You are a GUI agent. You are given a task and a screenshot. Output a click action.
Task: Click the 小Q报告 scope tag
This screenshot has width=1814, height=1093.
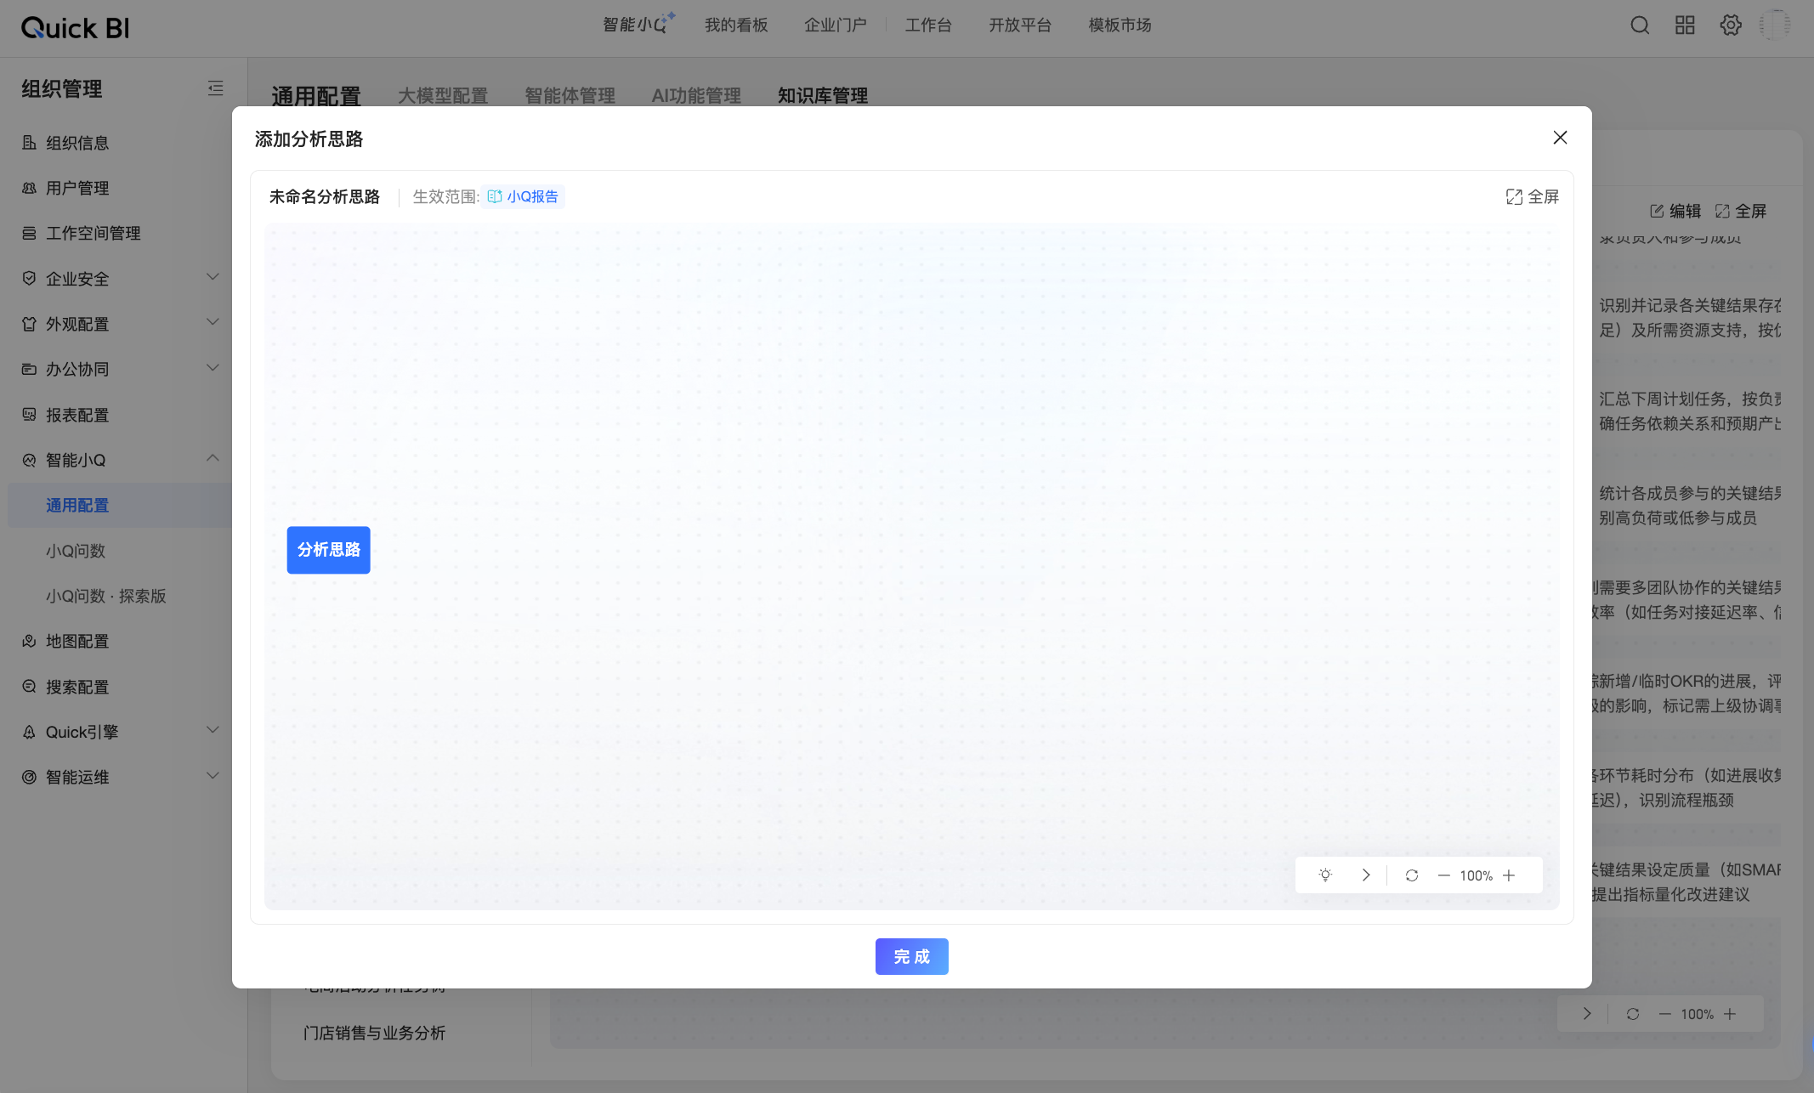524,197
